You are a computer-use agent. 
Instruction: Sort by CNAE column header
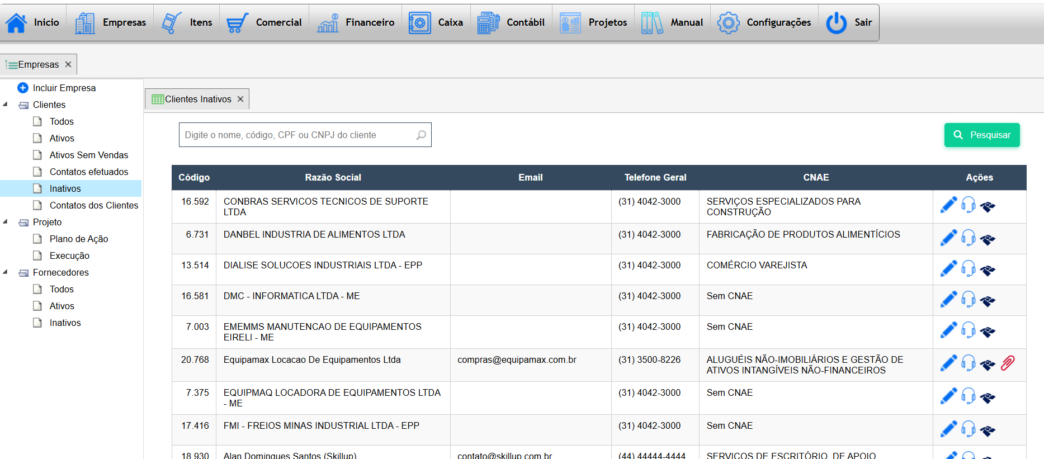(x=816, y=177)
